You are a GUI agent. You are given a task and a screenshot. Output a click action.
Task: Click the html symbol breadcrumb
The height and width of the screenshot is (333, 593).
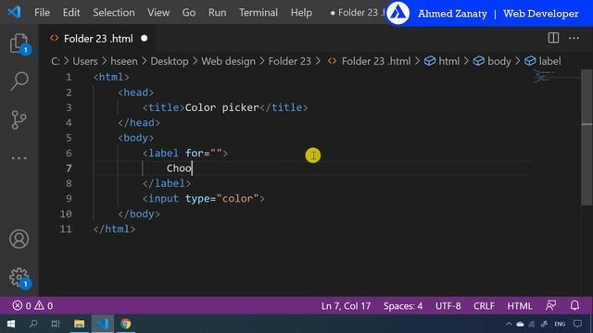coord(448,61)
